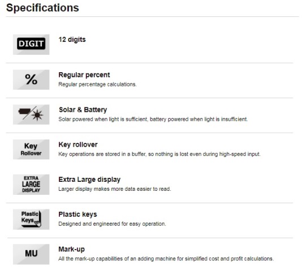Select the percent sign icon

click(x=31, y=80)
